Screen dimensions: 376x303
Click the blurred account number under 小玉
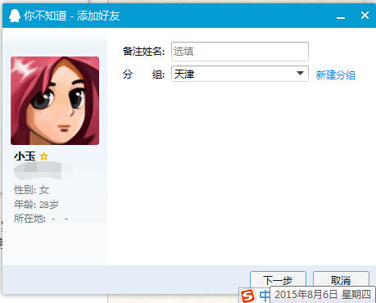tap(39, 170)
